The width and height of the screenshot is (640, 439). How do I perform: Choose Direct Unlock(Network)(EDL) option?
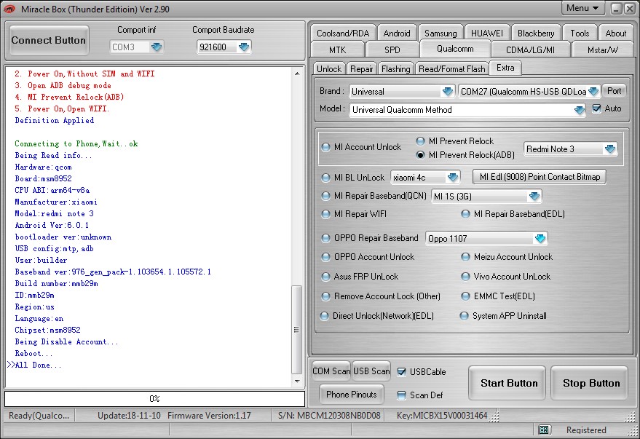tap(325, 316)
